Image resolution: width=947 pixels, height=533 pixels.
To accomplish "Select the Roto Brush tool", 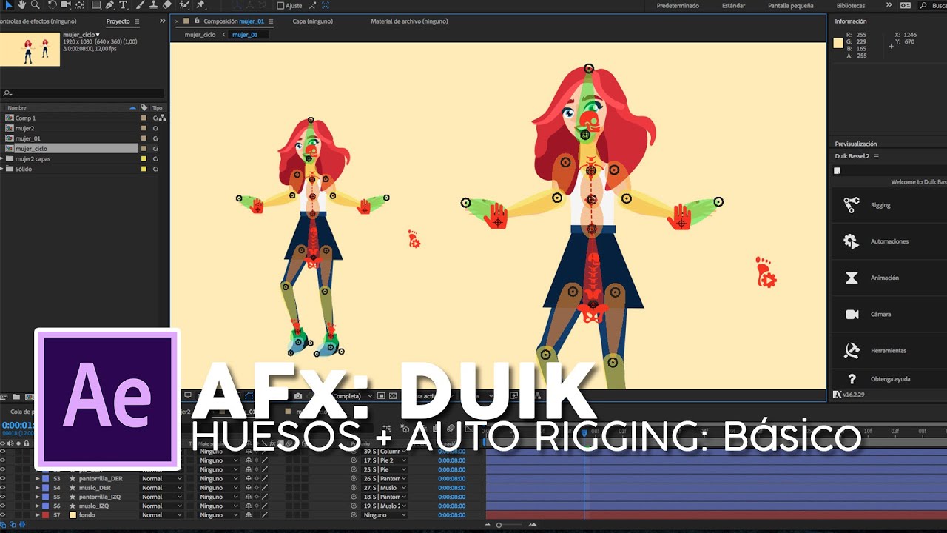I will [x=184, y=5].
